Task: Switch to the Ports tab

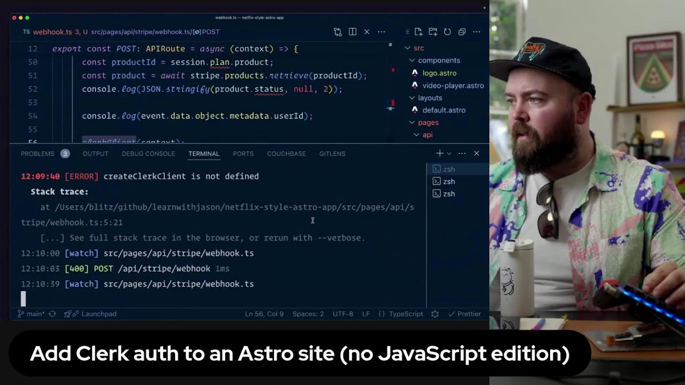Action: click(243, 153)
